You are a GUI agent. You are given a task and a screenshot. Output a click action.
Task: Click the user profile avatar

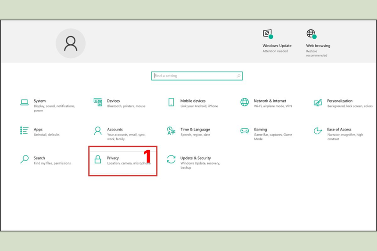click(71, 43)
